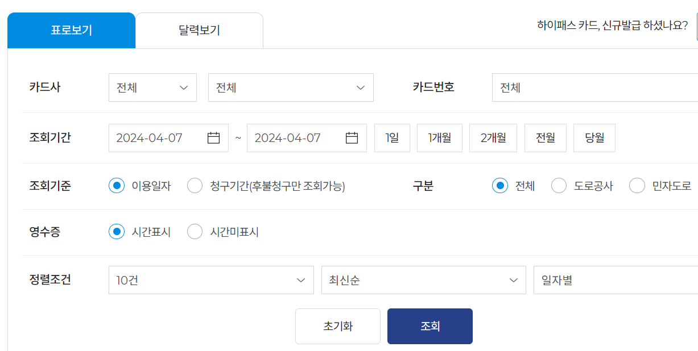Open the 10건 results count dropdown

[210, 280]
